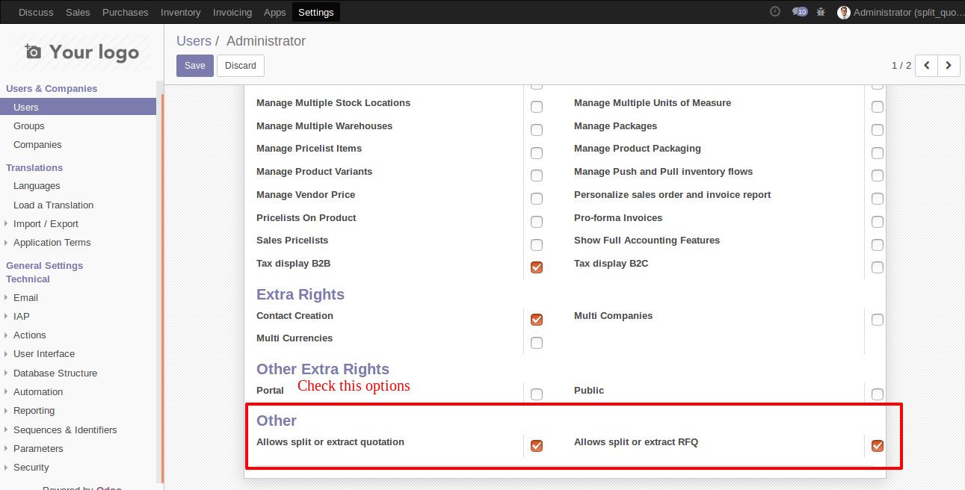The height and width of the screenshot is (490, 965).
Task: Go to next user record arrow
Action: (949, 66)
